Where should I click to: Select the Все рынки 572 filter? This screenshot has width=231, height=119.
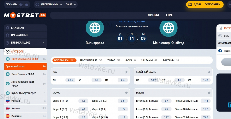pyautogui.click(x=65, y=60)
